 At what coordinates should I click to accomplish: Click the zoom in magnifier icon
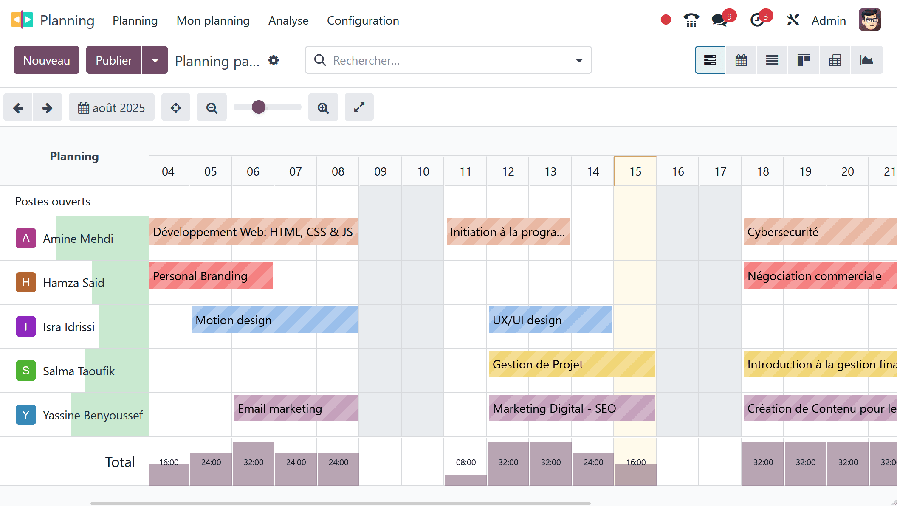coord(323,108)
